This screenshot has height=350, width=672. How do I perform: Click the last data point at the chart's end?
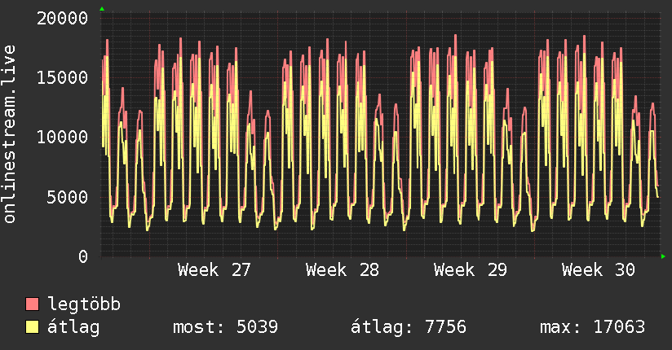tap(658, 197)
